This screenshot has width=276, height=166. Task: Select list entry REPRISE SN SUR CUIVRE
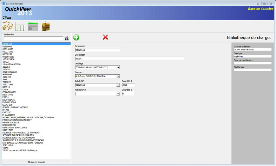tap(36, 128)
